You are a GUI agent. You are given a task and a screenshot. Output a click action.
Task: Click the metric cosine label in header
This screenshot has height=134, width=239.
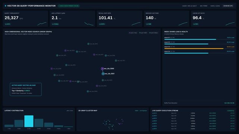click(215, 6)
